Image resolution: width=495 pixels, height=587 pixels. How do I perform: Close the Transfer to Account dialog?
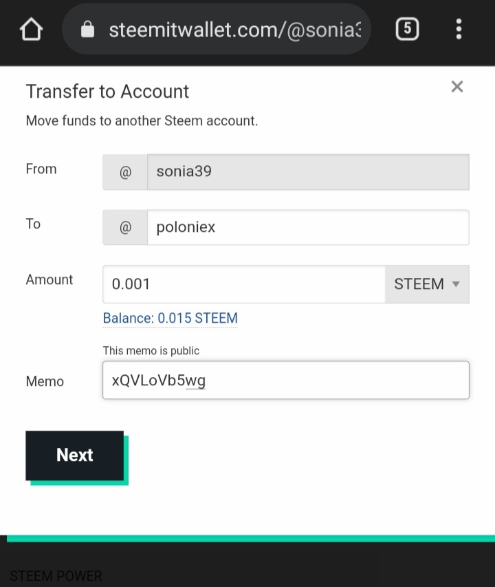click(x=457, y=87)
